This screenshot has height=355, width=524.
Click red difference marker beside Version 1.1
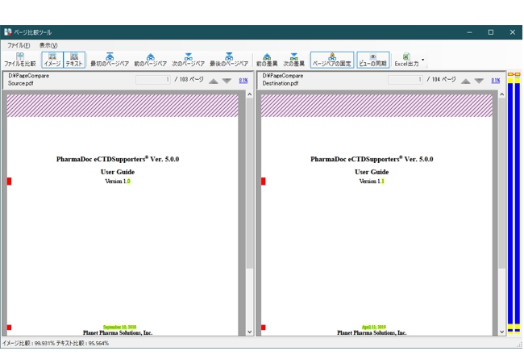(x=264, y=182)
